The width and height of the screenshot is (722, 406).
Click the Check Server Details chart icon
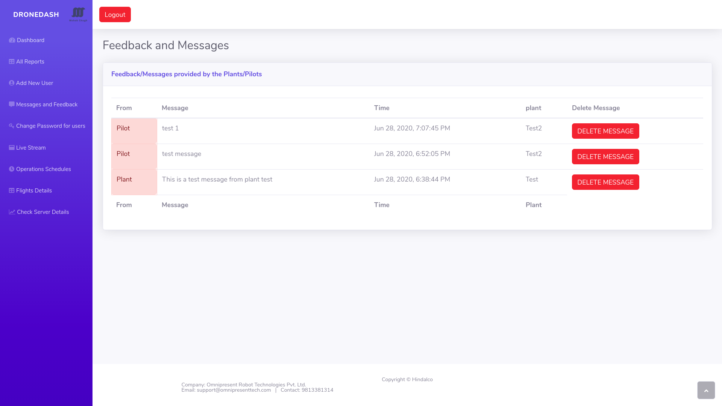[12, 212]
